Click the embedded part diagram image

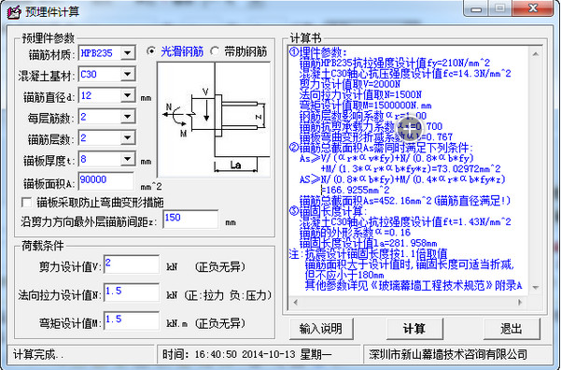(x=214, y=120)
